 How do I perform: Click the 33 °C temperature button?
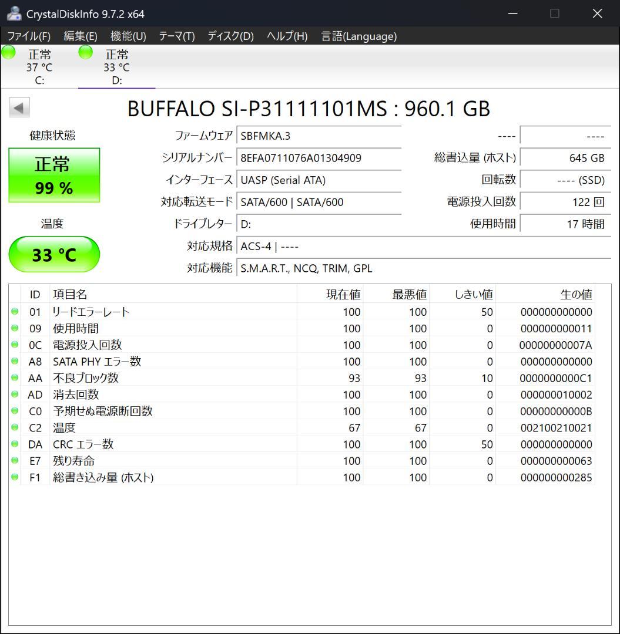[54, 254]
